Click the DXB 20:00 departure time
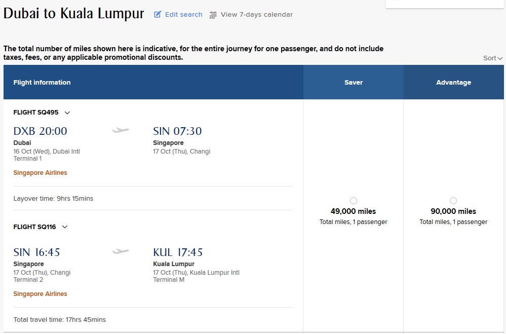This screenshot has height=334, width=506. [x=40, y=131]
